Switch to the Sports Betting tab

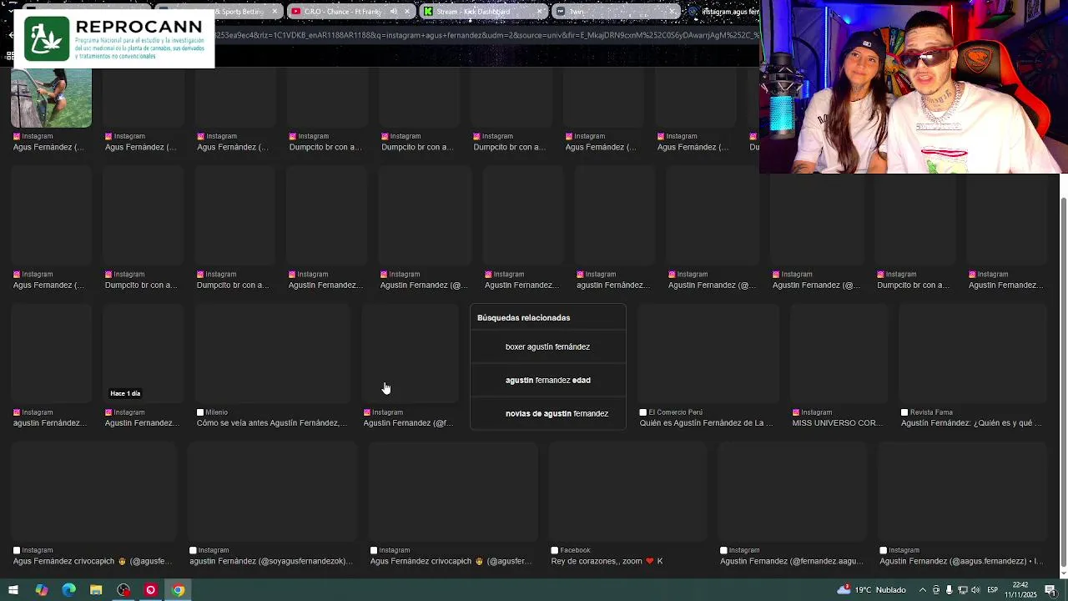coord(240,12)
